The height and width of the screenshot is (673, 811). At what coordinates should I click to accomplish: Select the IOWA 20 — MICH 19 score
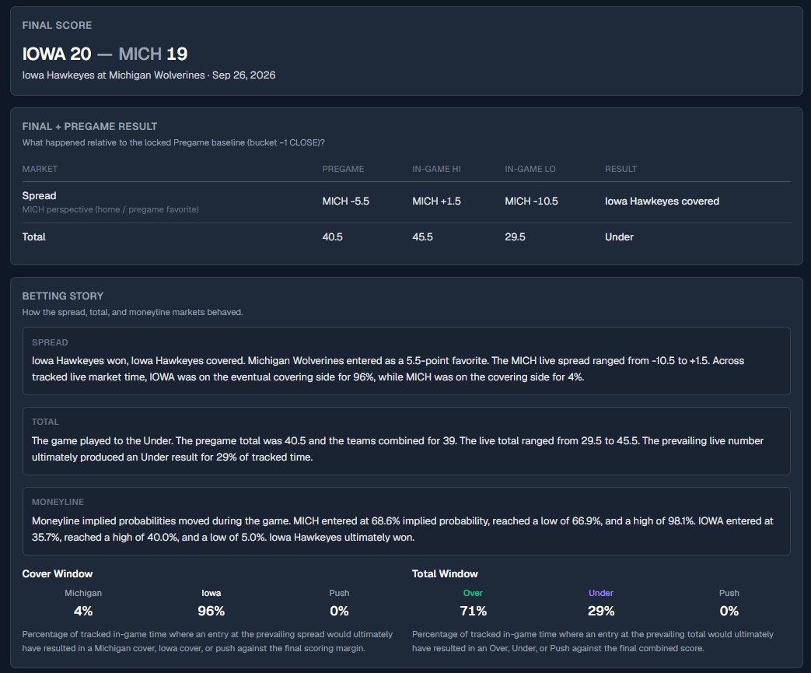[x=105, y=54]
